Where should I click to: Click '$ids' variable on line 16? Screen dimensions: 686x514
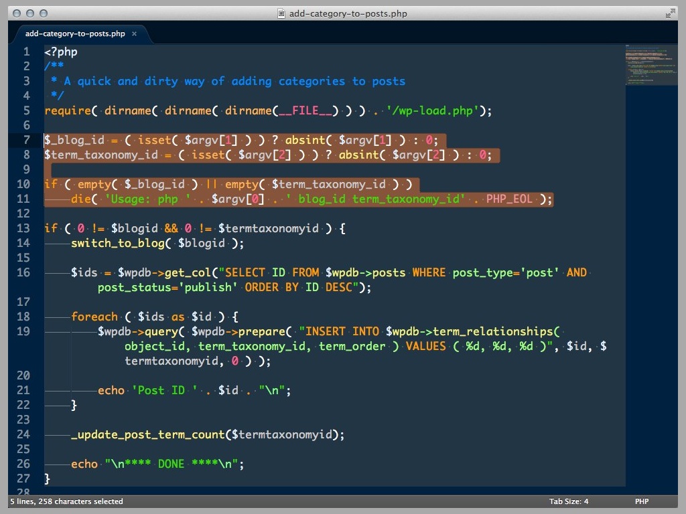[x=84, y=272]
